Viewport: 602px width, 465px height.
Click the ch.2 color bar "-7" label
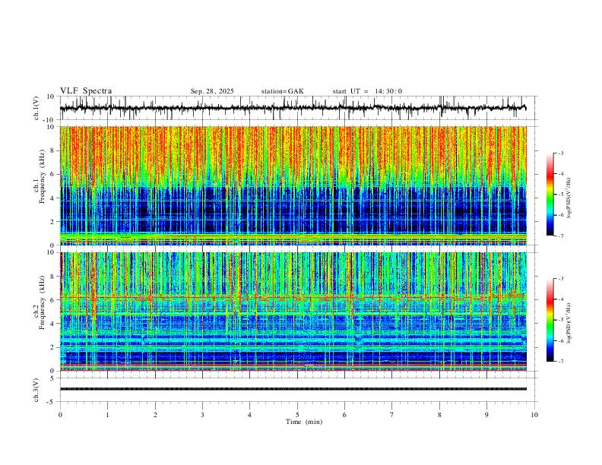[x=561, y=361]
